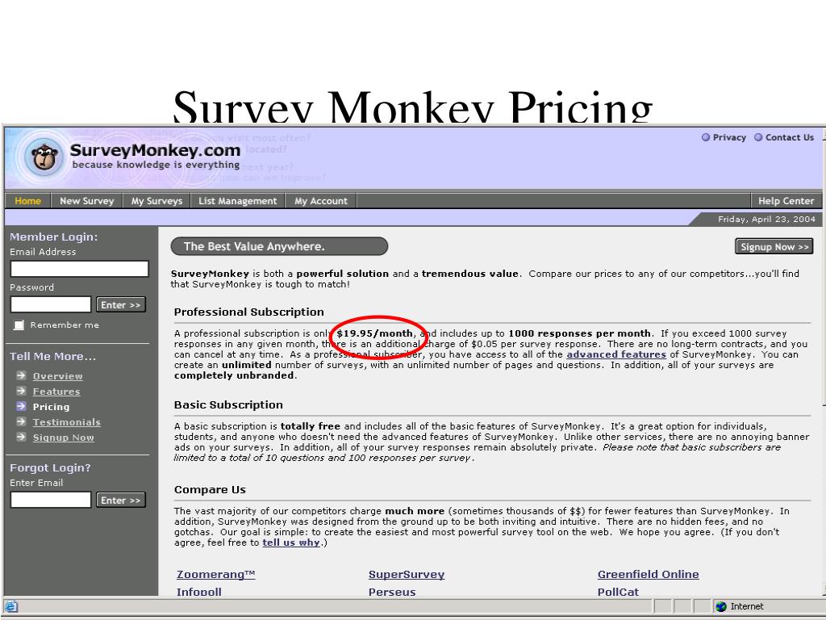Image resolution: width=826 pixels, height=620 pixels.
Task: Click the SurveyMonkey monkey logo
Action: tap(44, 157)
